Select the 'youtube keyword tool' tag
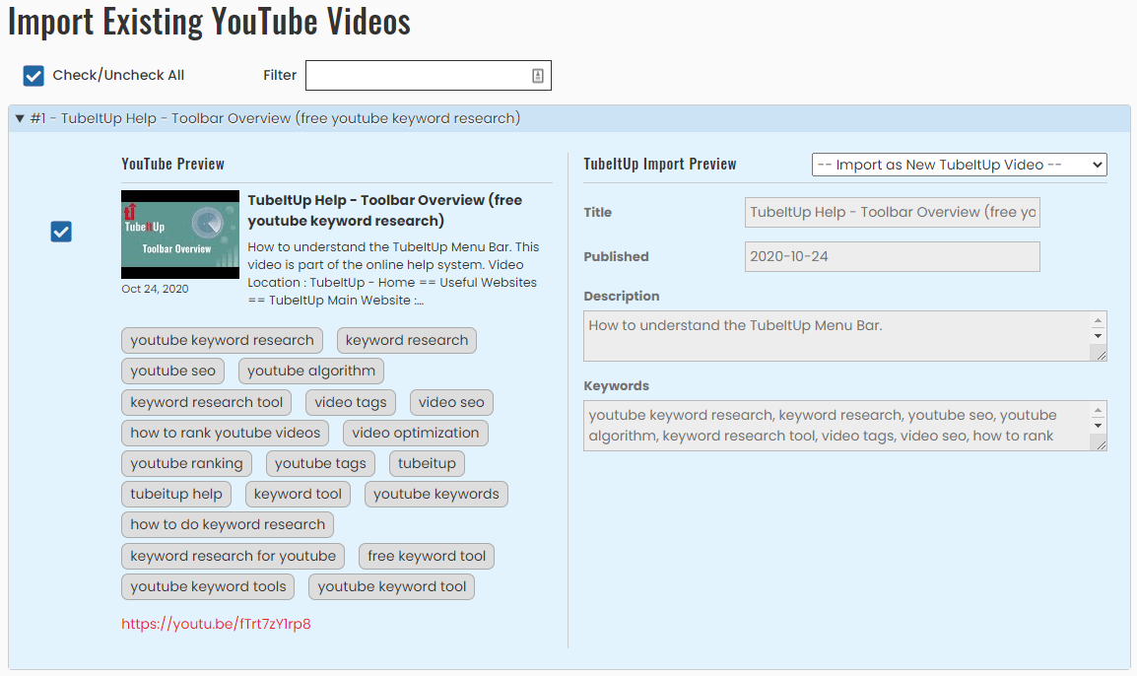The height and width of the screenshot is (676, 1137). (391, 586)
